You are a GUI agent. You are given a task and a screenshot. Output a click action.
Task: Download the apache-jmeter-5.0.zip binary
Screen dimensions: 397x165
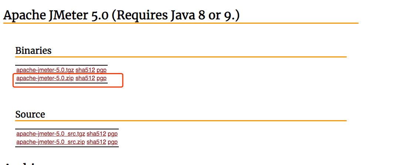point(45,78)
